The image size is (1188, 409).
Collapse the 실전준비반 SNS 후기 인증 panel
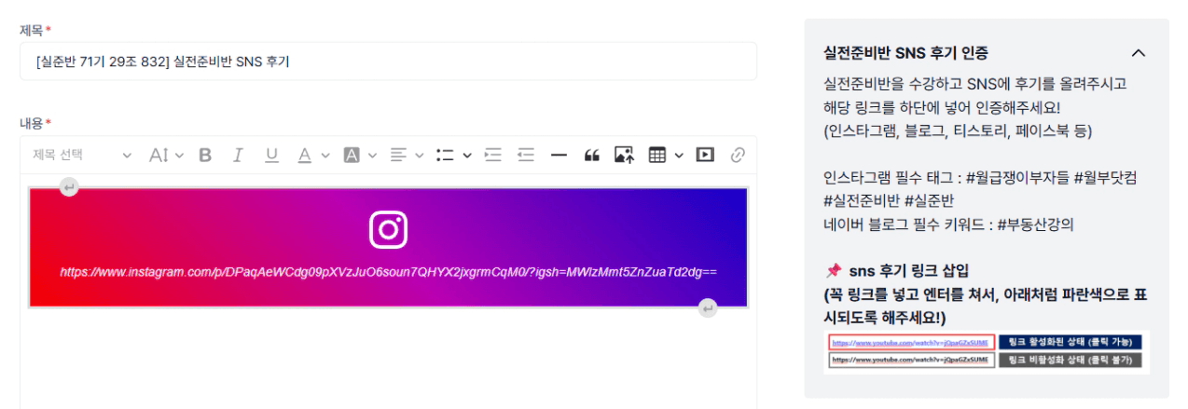1138,53
